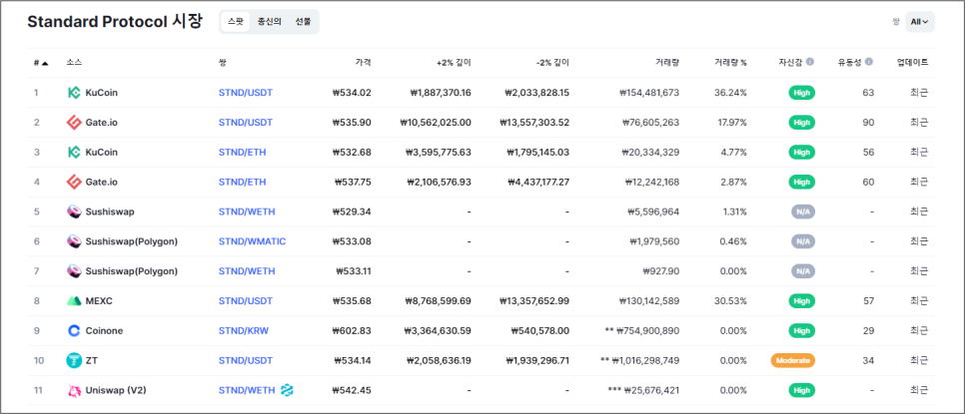
Task: Open the STND/WMATIC pair link
Action: [253, 241]
